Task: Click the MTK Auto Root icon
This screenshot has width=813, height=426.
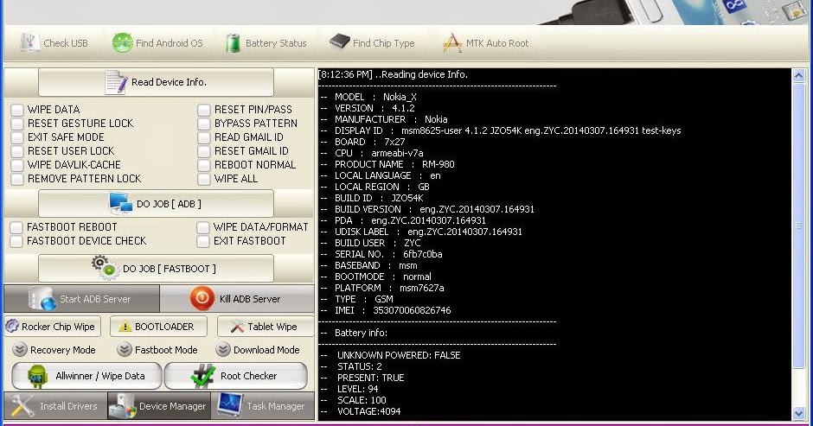Action: pyautogui.click(x=452, y=43)
